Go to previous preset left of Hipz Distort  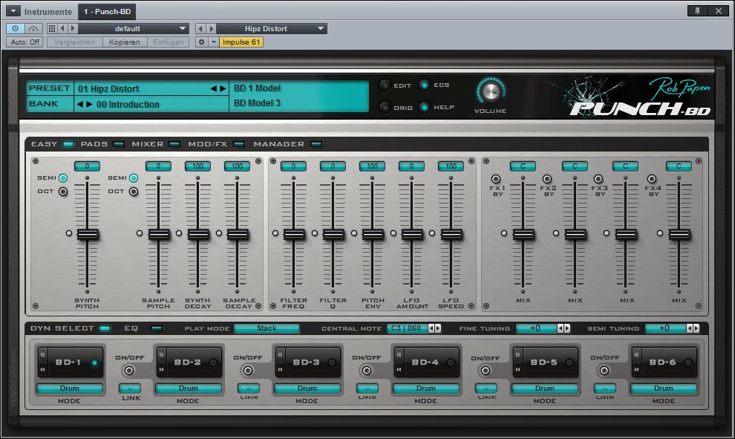[x=200, y=29]
